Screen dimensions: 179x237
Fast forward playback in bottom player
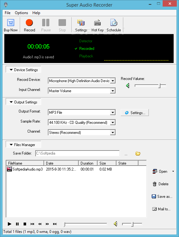pos(47,224)
